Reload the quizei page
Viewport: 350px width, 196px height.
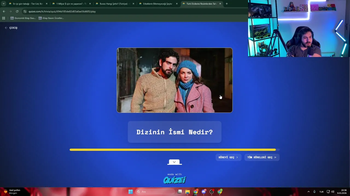pyautogui.click(x=17, y=11)
